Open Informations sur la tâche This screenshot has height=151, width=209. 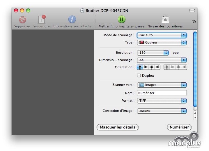point(72,19)
